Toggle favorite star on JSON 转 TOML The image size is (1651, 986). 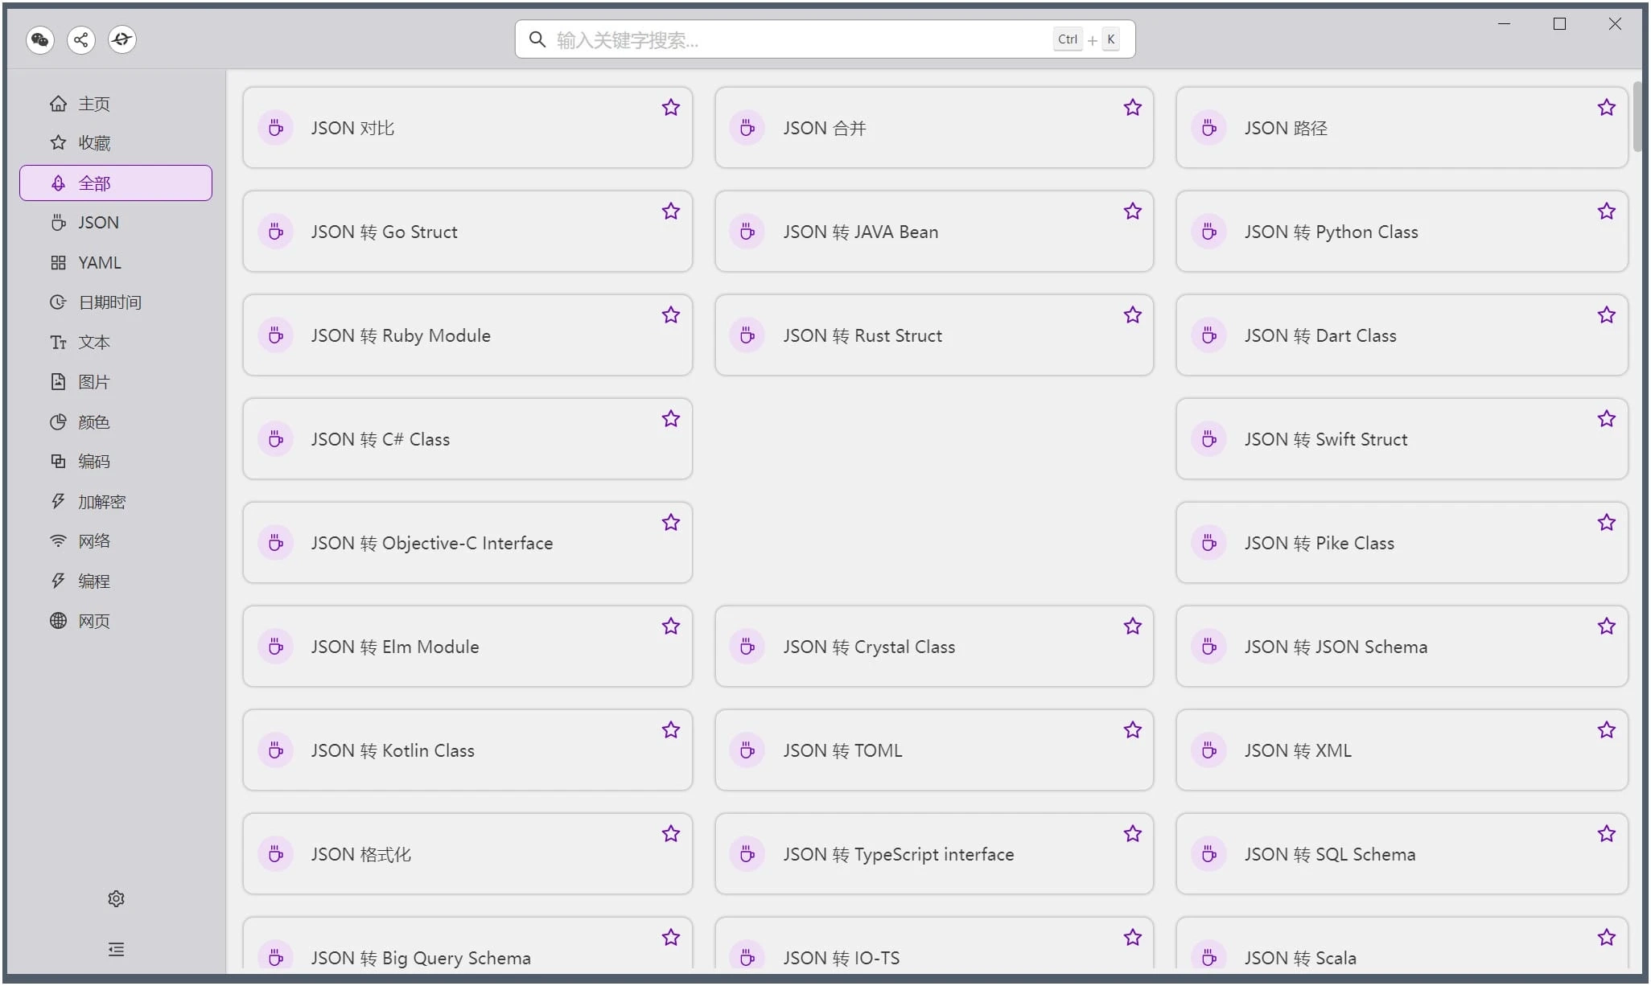pyautogui.click(x=1133, y=730)
